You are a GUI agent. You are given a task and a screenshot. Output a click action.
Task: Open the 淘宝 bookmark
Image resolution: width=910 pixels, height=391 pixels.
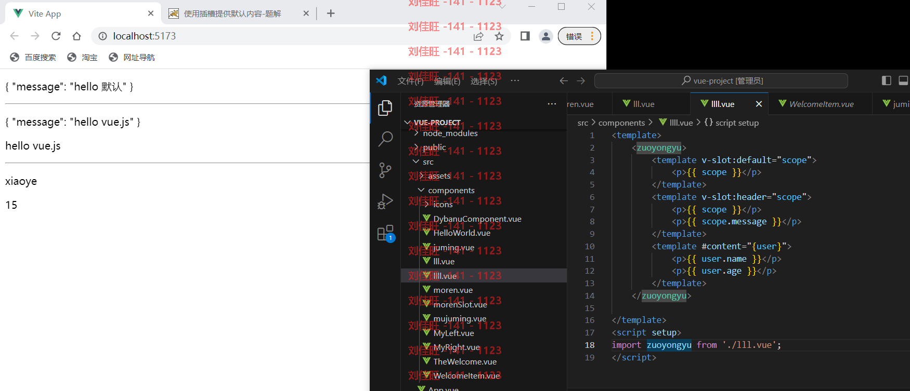coord(82,57)
